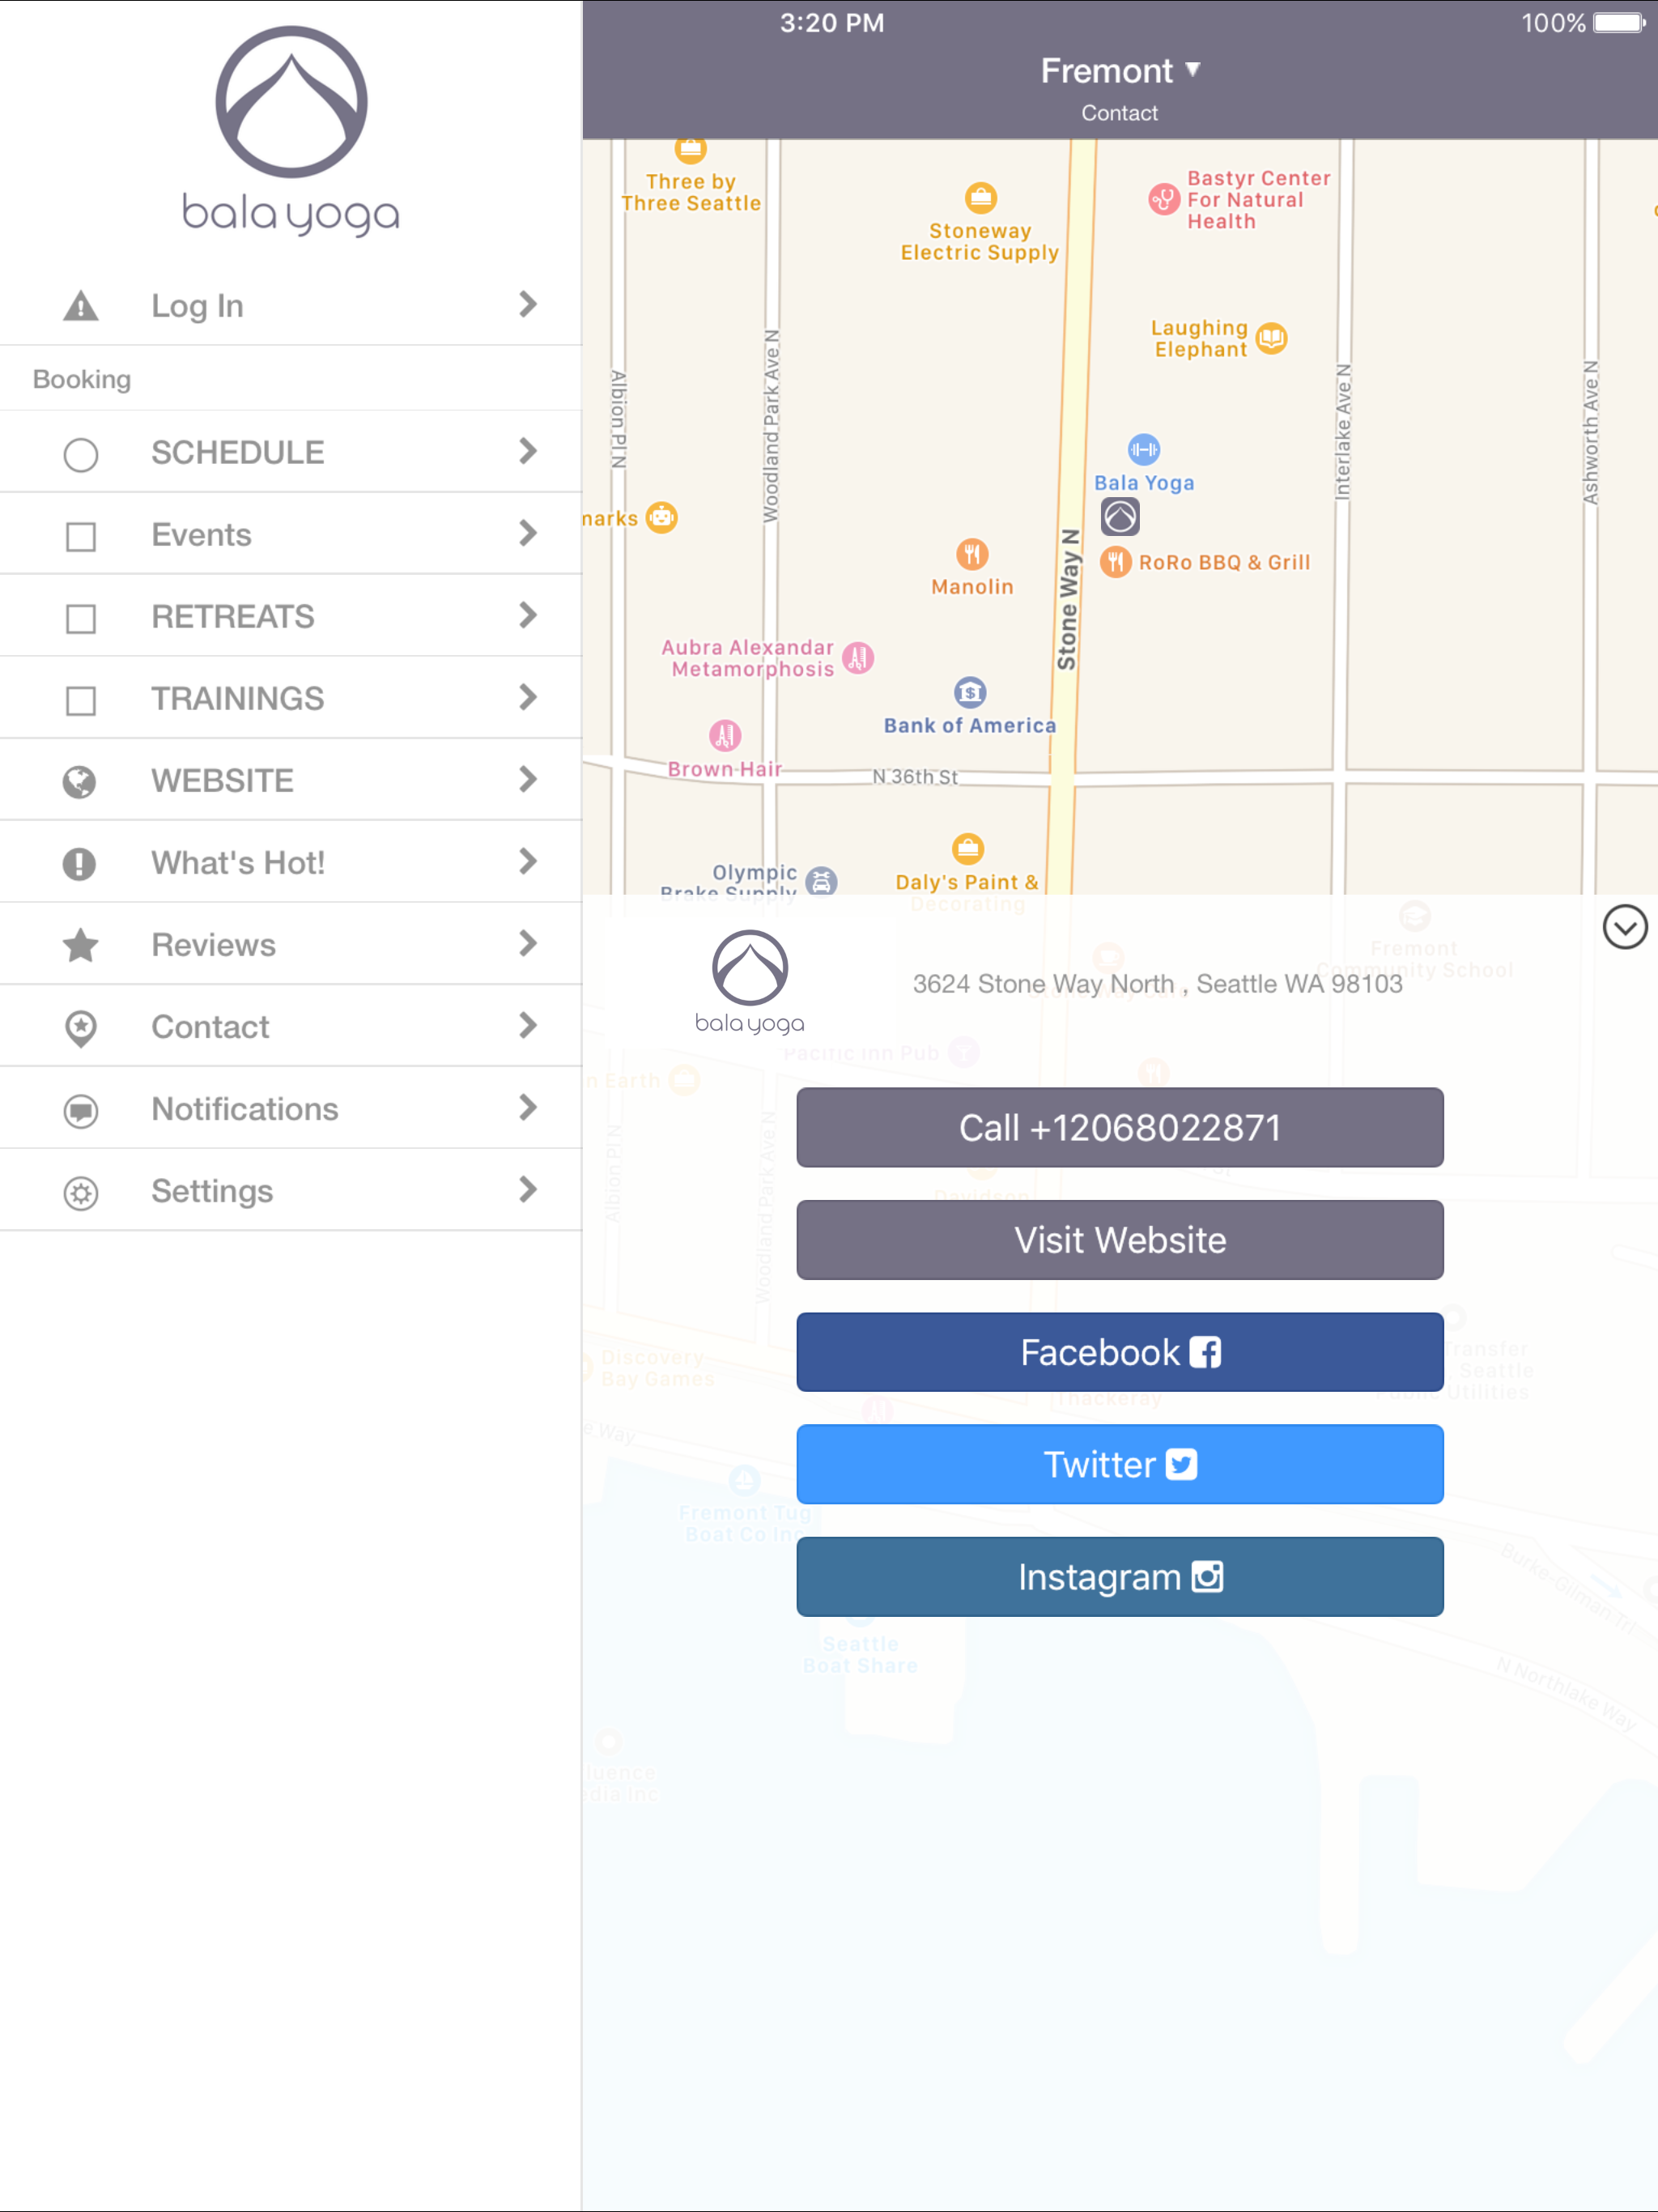
Task: Open the RETREATS menu item
Action: point(291,616)
